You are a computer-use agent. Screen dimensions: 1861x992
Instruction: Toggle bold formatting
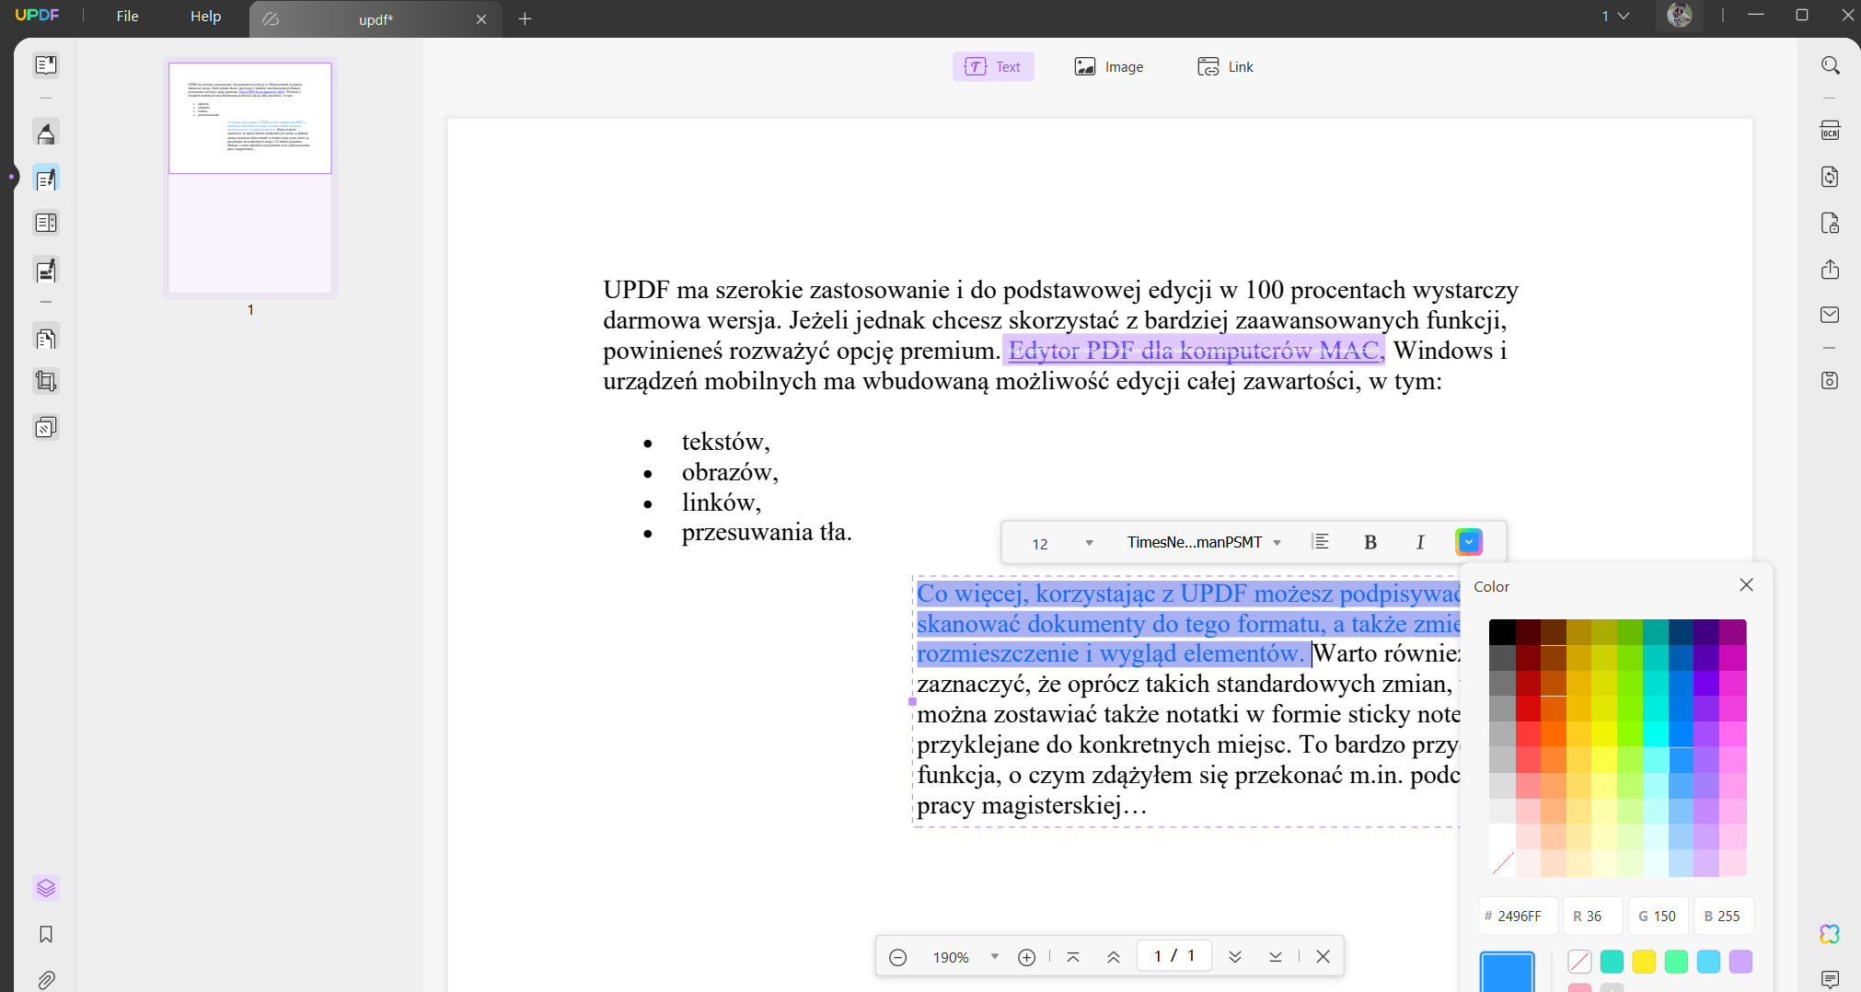(x=1370, y=542)
